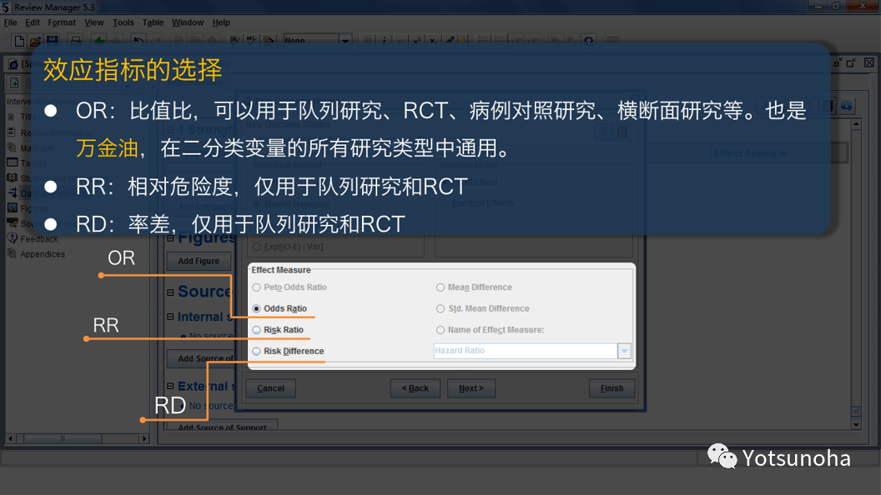
Task: Open the Tables section in sidebar
Action: pos(12,163)
